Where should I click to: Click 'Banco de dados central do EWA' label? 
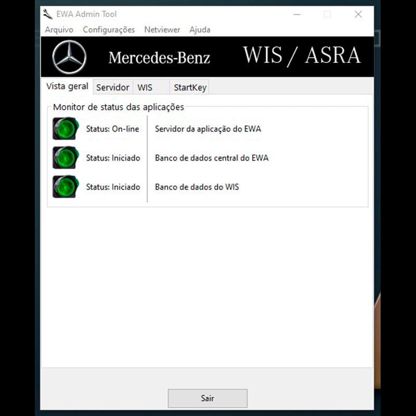click(212, 158)
